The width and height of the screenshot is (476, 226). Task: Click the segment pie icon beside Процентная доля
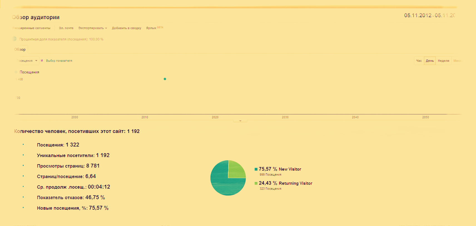(x=14, y=39)
